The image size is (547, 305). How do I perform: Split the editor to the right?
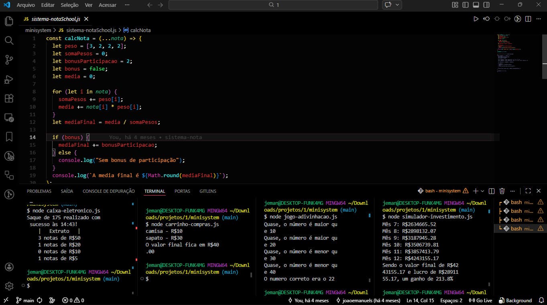(528, 19)
